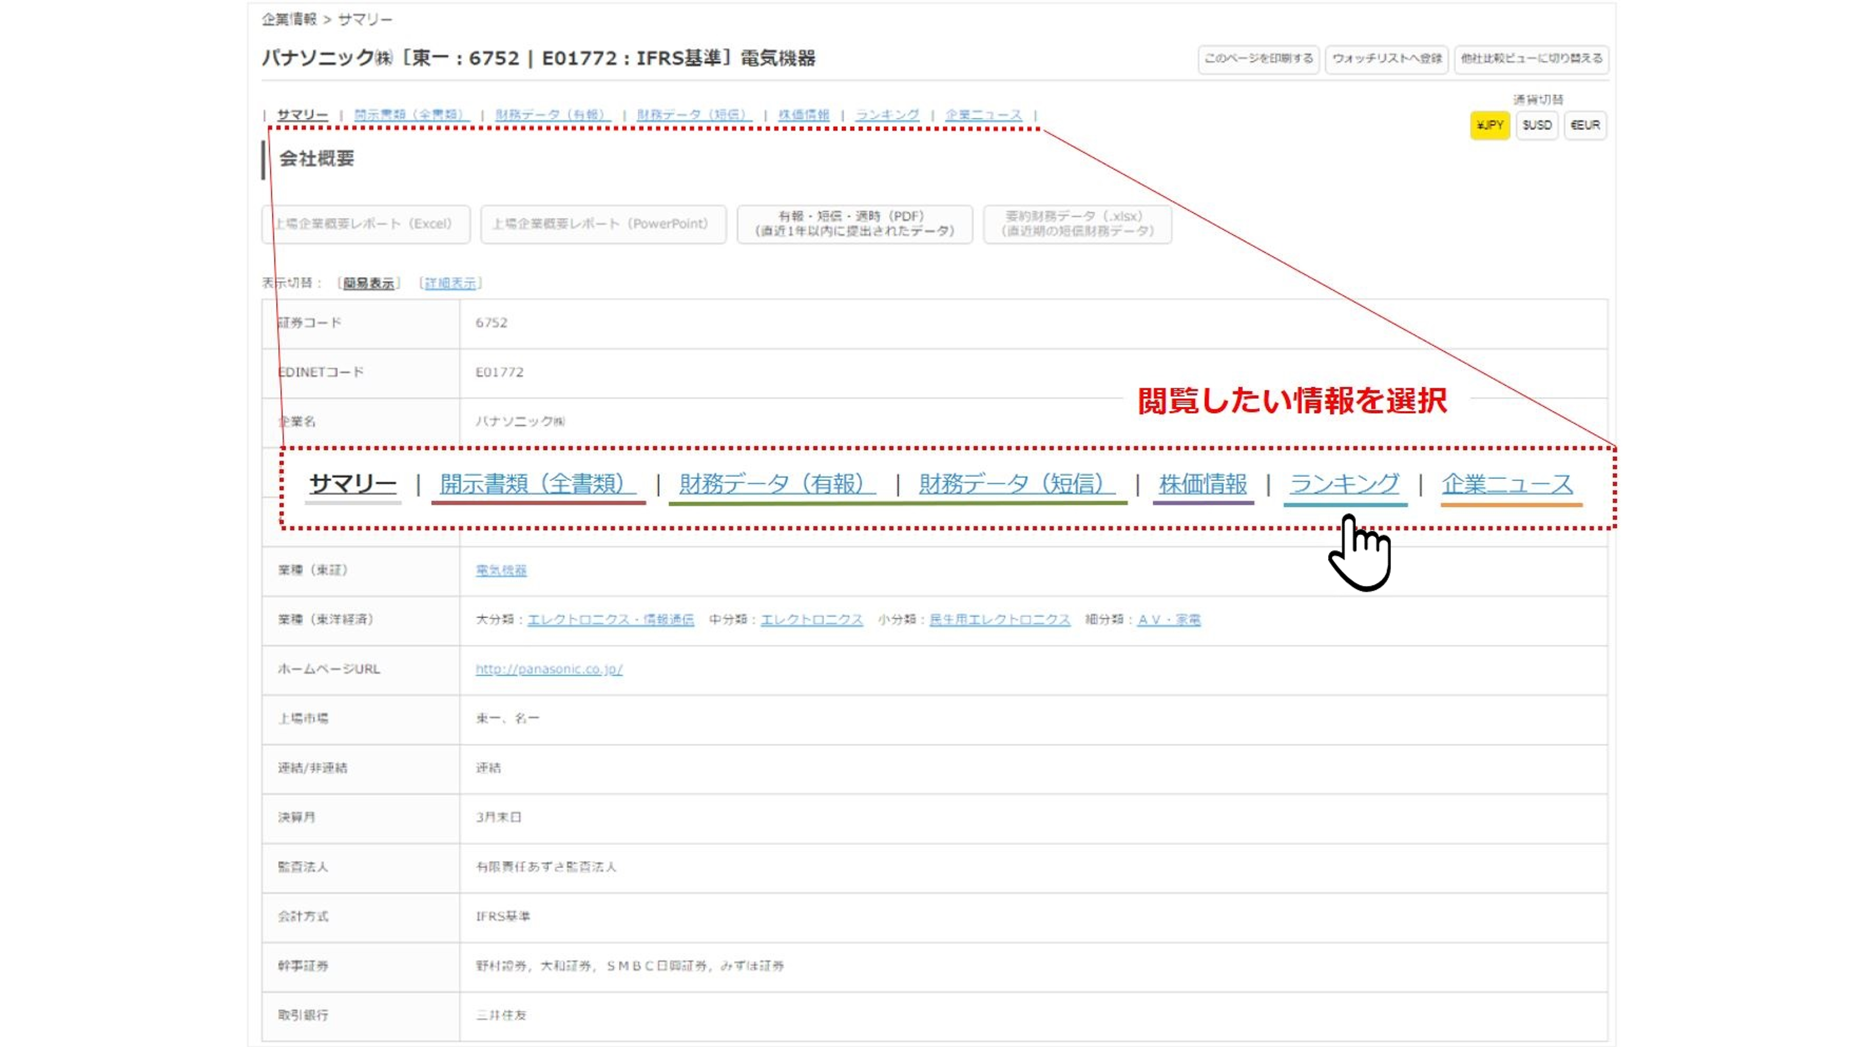This screenshot has width=1866, height=1047.
Task: Open the small 開示書類（全書類） tab
Action: [410, 114]
